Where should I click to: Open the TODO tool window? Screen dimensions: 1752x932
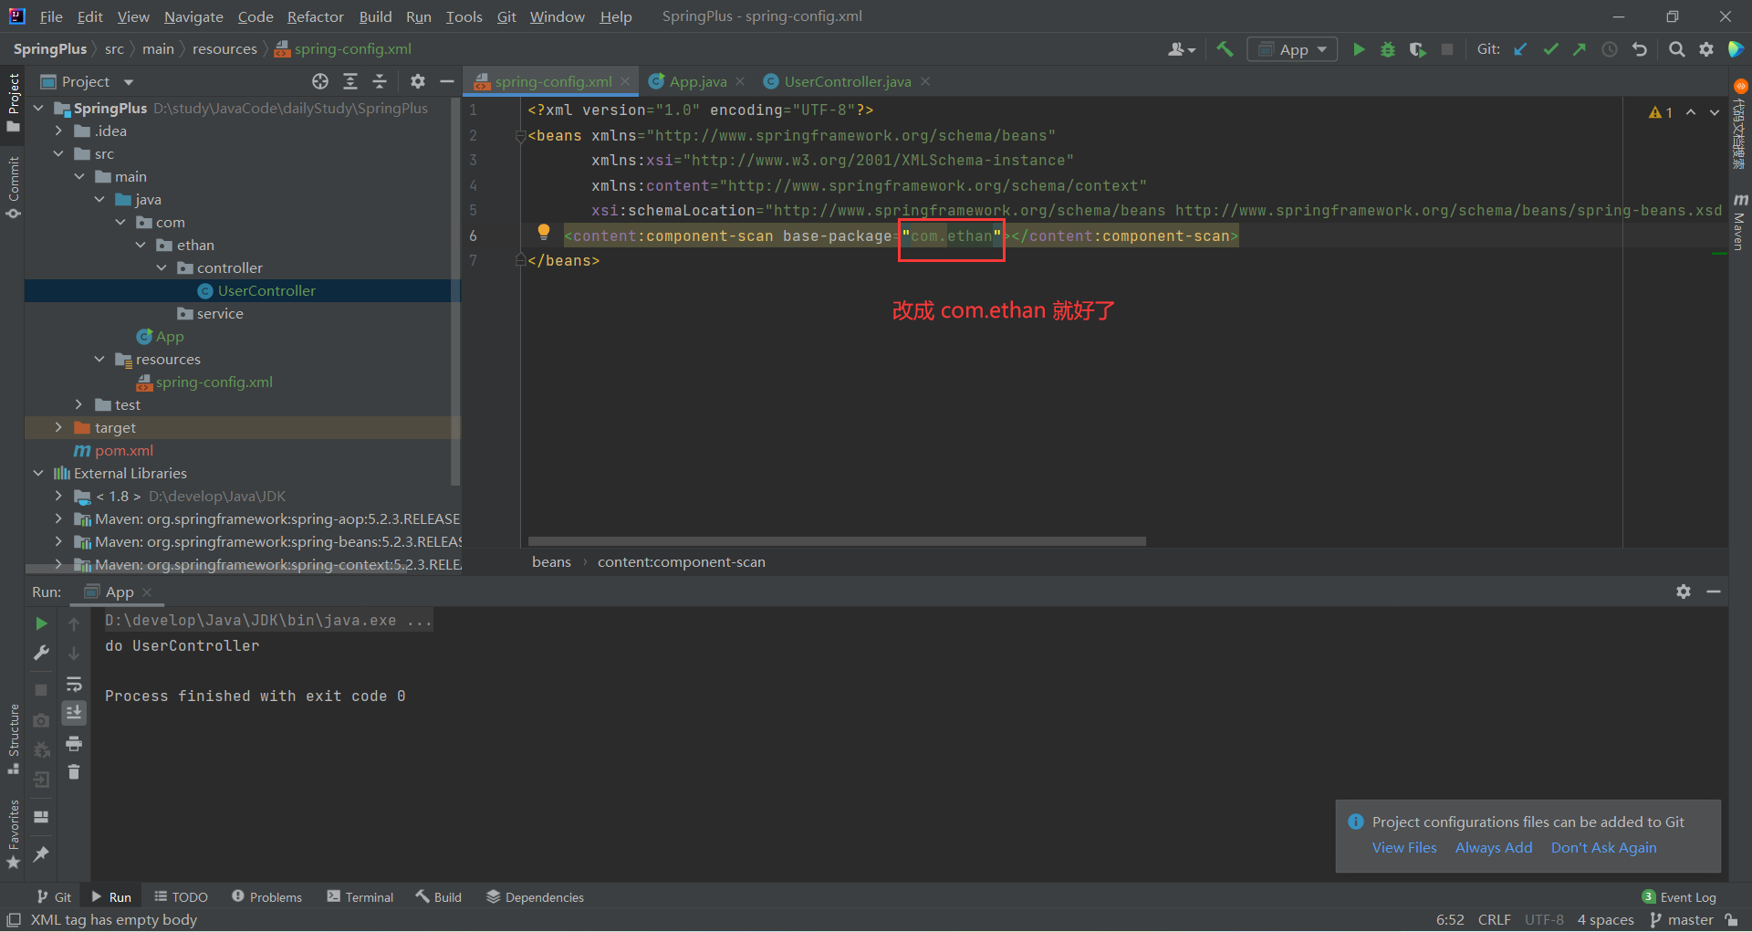pos(182,897)
